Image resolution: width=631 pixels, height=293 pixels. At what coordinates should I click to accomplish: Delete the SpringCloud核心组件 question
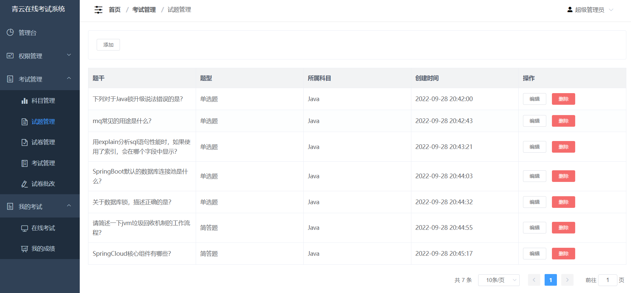[563, 253]
